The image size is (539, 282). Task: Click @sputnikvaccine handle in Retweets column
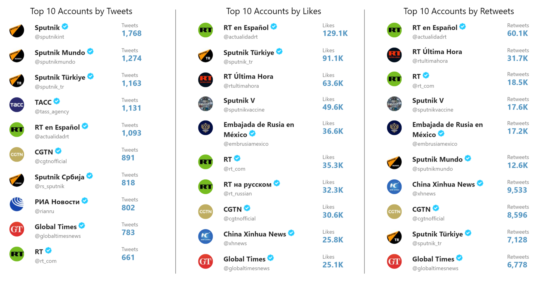pyautogui.click(x=433, y=110)
